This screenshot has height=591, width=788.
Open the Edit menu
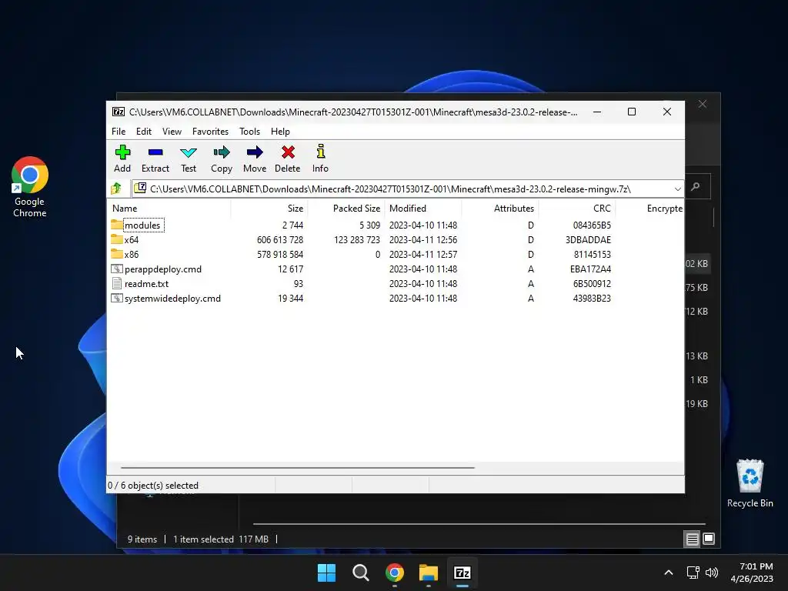click(x=144, y=131)
